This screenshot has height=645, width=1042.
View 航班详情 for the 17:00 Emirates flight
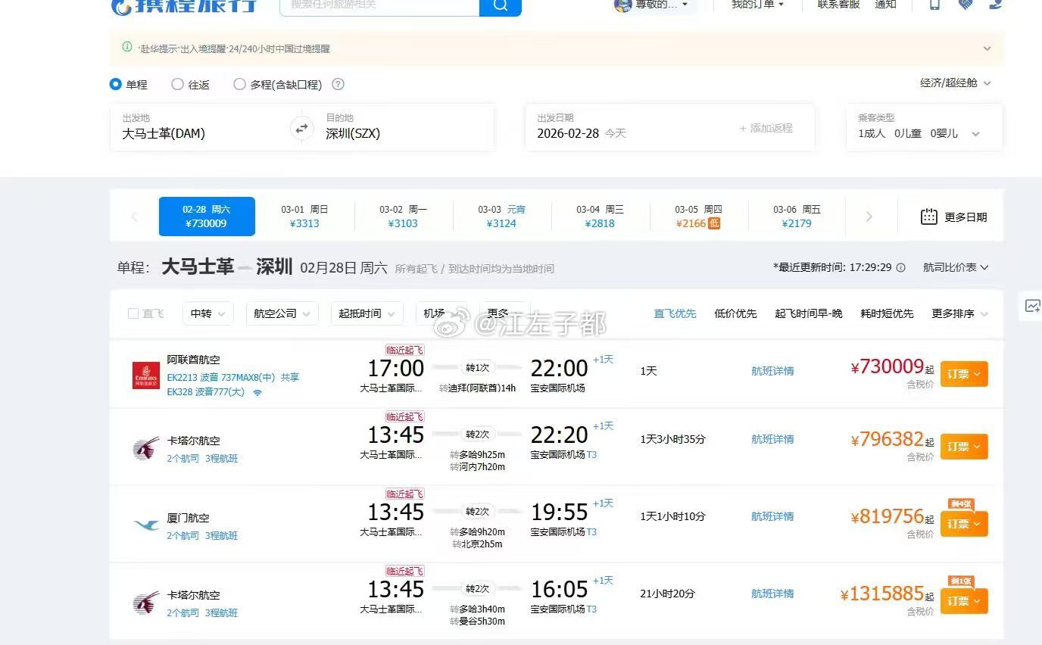click(772, 371)
